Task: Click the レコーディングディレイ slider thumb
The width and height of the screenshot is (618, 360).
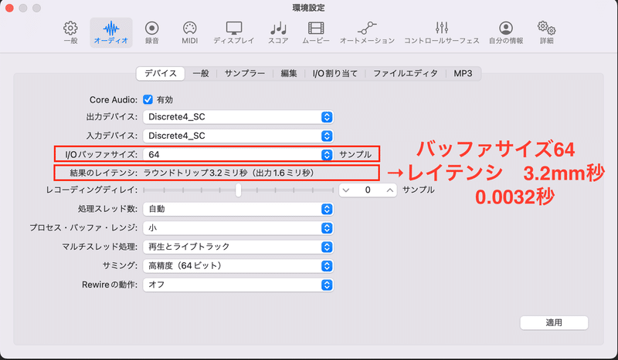Action: click(x=238, y=190)
